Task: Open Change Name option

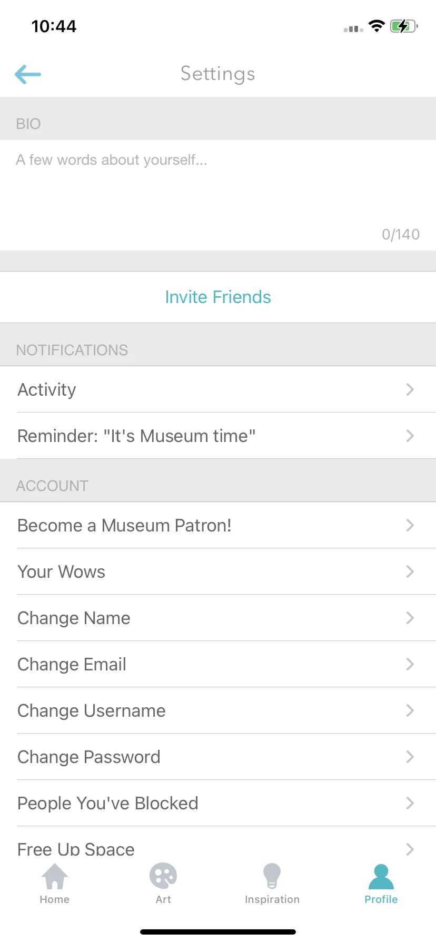Action: tap(218, 618)
